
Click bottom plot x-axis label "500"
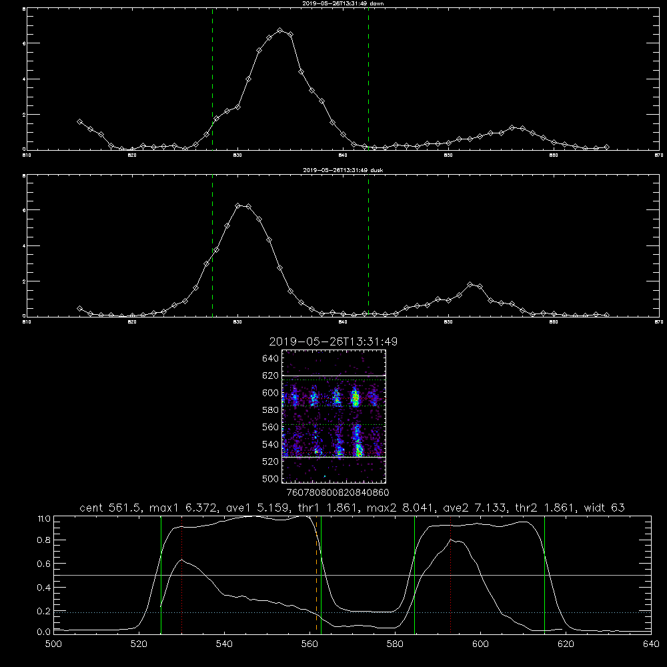[x=53, y=644]
